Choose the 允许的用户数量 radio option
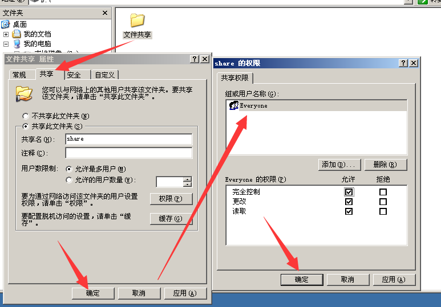441x307 pixels. point(69,180)
